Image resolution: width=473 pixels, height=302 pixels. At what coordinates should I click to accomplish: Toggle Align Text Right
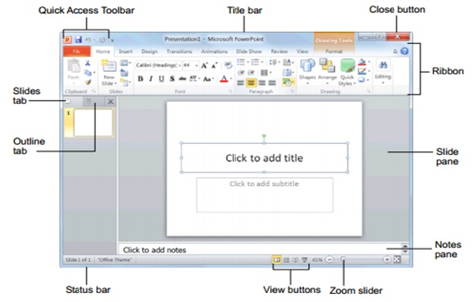click(x=262, y=82)
